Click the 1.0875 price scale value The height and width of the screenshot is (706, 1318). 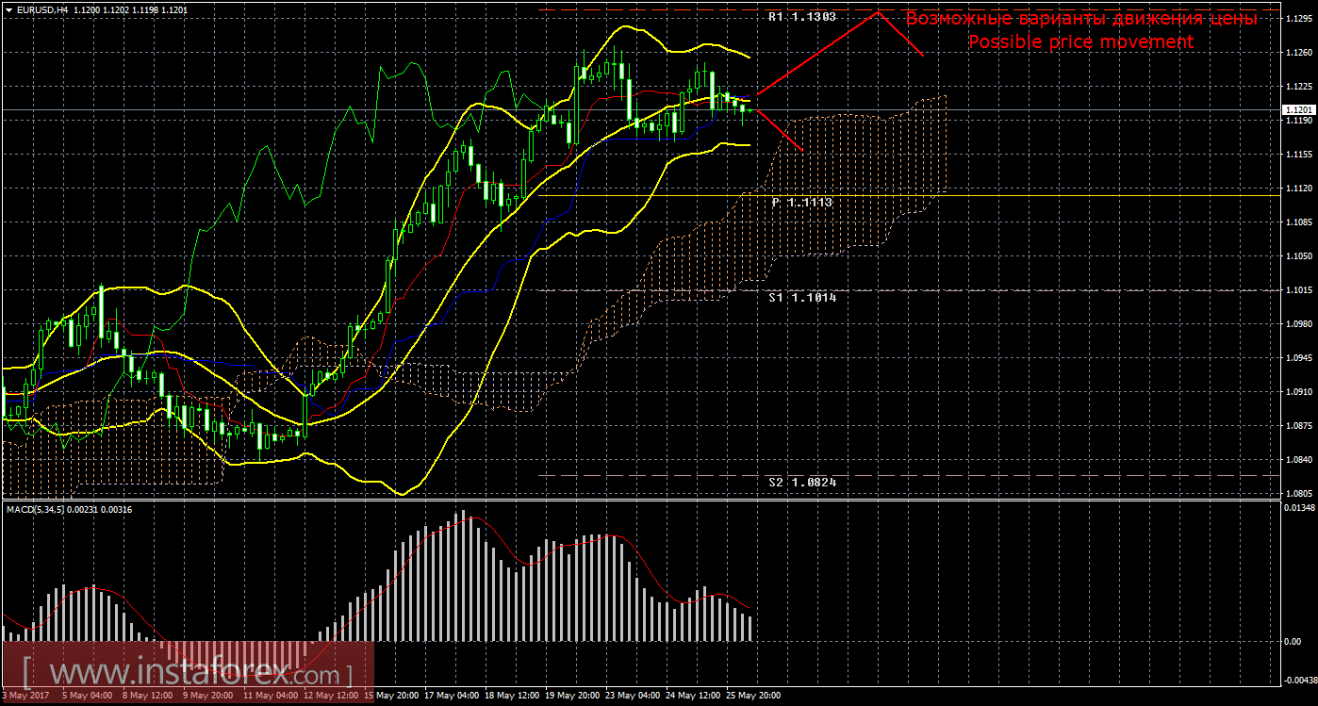(x=1299, y=425)
